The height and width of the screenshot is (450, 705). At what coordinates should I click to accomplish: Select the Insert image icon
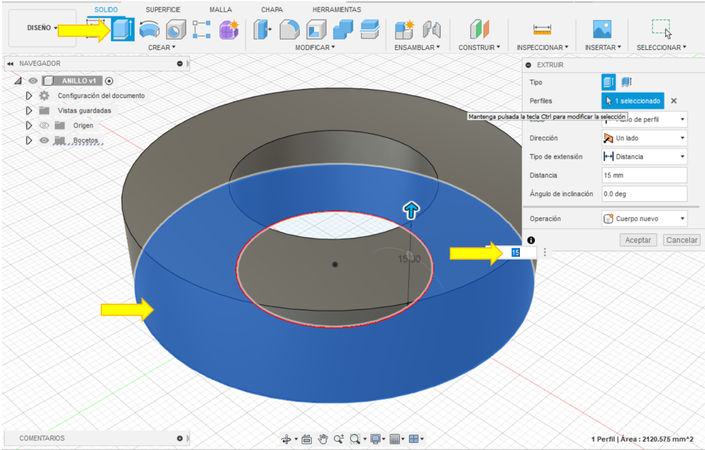[602, 30]
